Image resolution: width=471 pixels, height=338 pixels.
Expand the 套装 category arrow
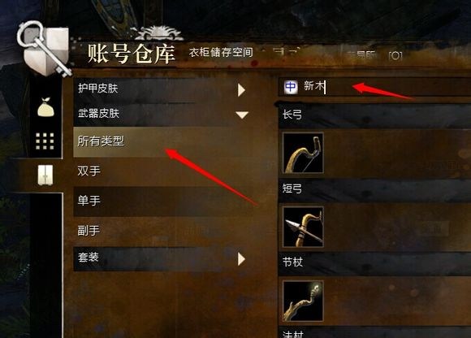(x=241, y=259)
